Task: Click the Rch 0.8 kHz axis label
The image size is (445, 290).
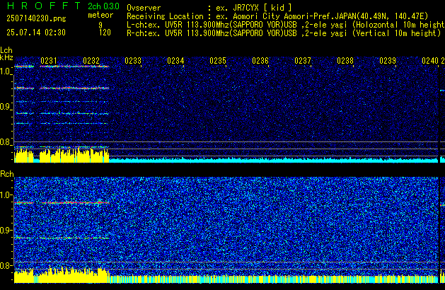Action: tap(6, 265)
